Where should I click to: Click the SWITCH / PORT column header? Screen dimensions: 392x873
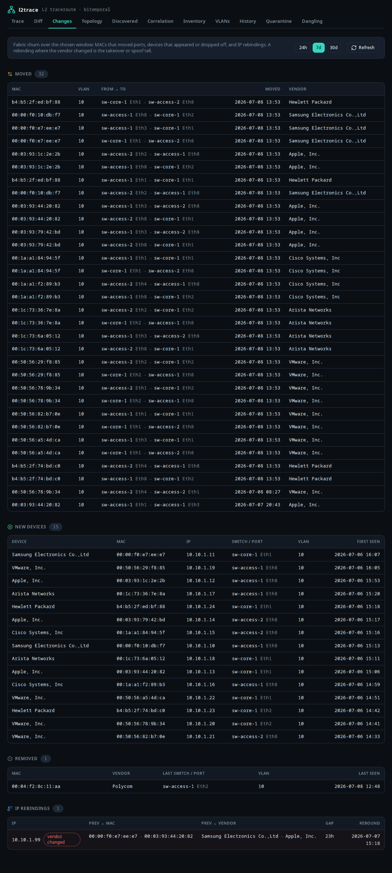click(247, 542)
